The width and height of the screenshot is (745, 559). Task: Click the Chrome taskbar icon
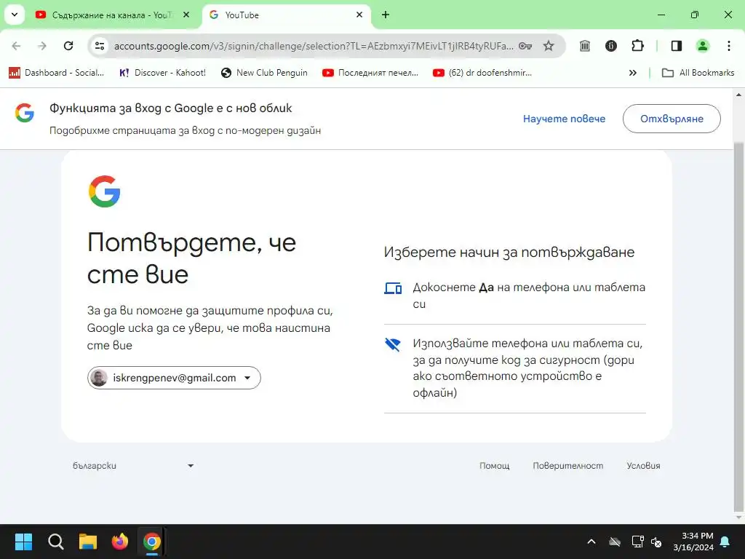(x=152, y=542)
